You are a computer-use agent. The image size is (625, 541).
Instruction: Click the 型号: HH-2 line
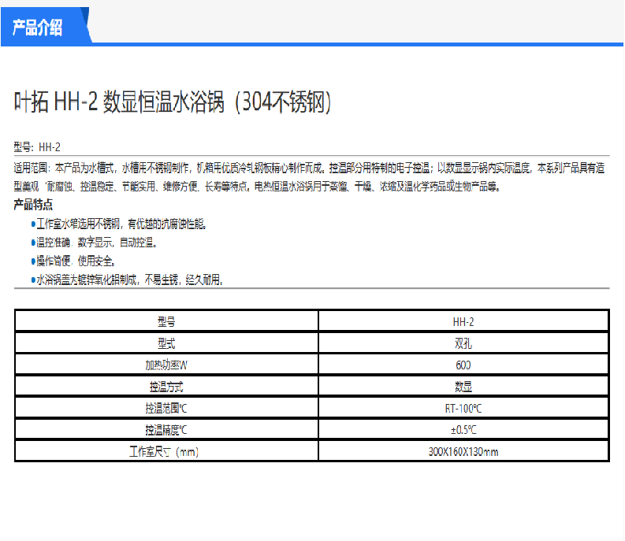pyautogui.click(x=37, y=147)
